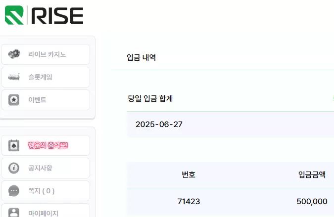
Task: Open the pink 행운의 출석표! link
Action: pyautogui.click(x=48, y=145)
